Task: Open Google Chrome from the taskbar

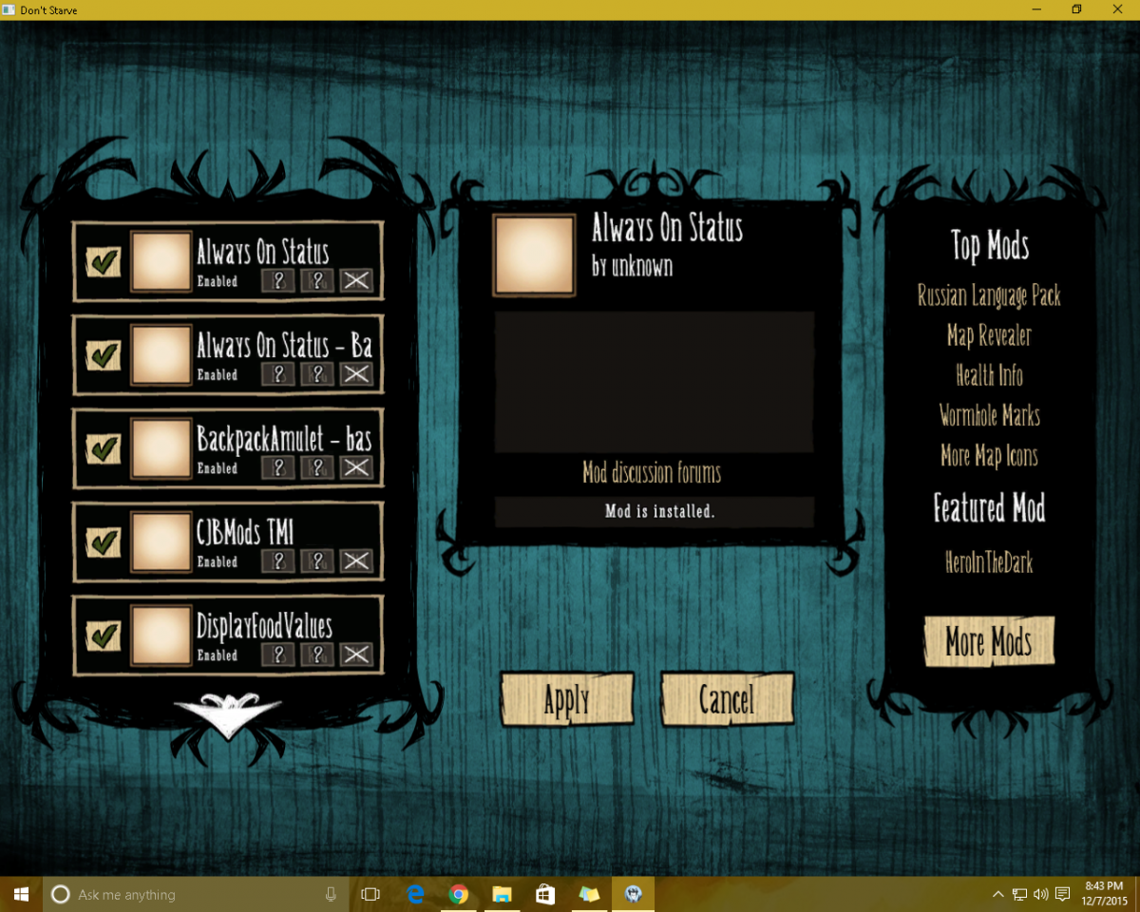Action: pyautogui.click(x=459, y=894)
